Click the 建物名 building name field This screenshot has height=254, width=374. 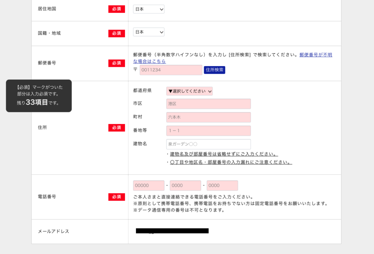pos(208,144)
